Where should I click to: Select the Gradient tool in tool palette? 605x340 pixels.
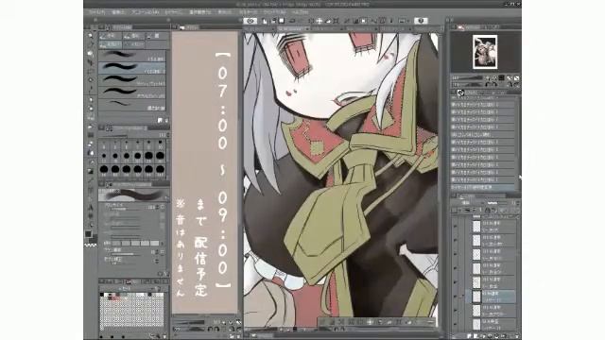[91, 171]
